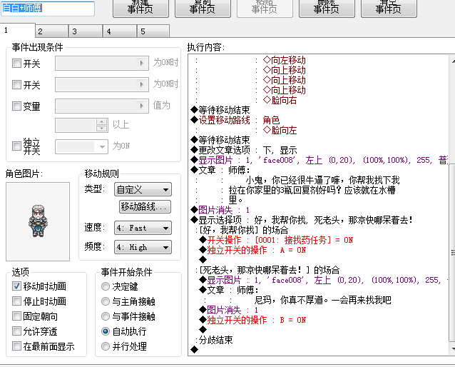Image resolution: width=455 pixels, height=367 pixels.
Task: Click the event name input field
Action: click(48, 8)
